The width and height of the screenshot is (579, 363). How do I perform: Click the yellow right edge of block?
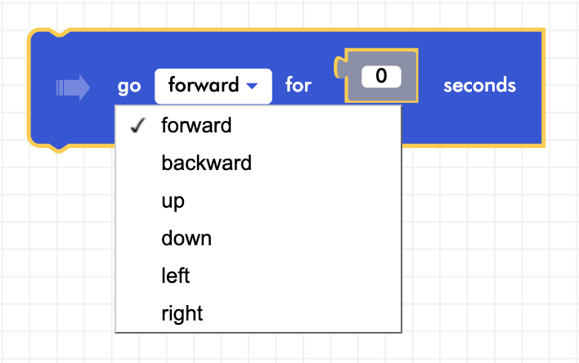point(543,88)
